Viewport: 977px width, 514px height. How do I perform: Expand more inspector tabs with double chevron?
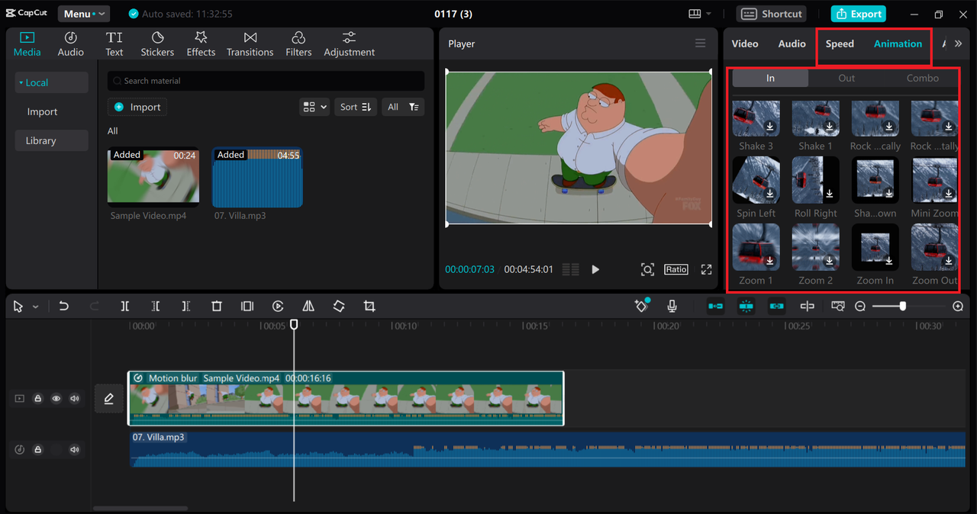click(958, 43)
